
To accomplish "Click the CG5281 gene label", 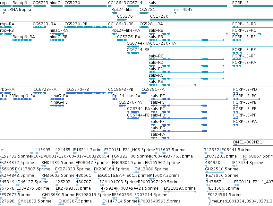I will coord(147,10).
